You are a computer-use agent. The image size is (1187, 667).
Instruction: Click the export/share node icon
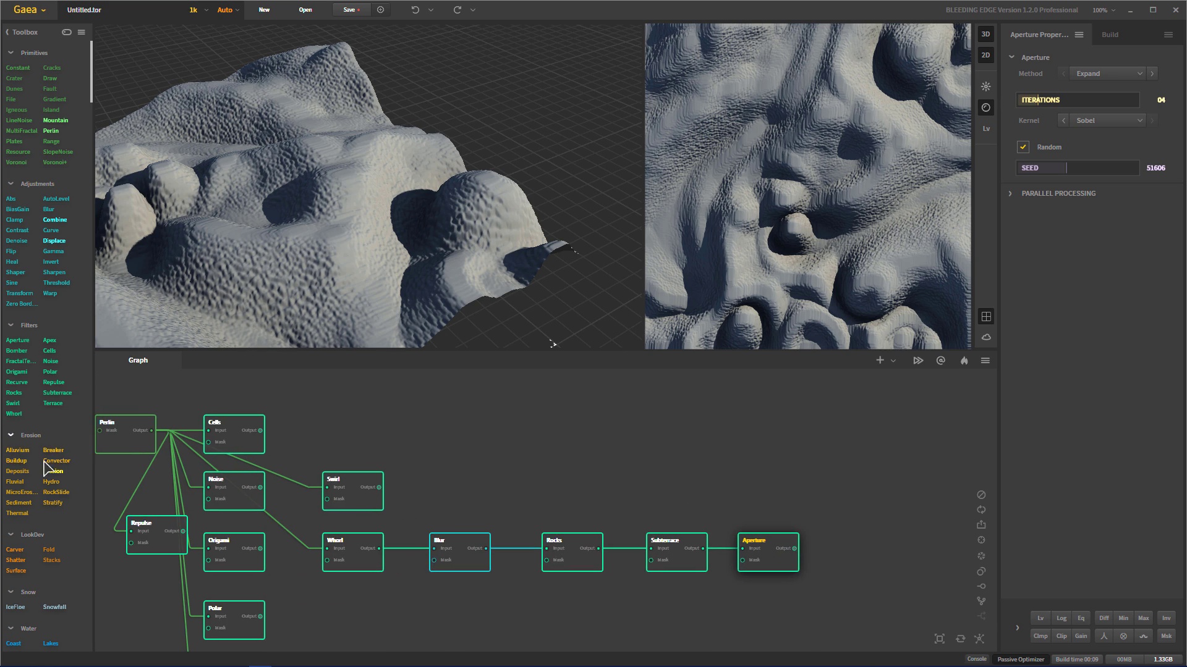pyautogui.click(x=981, y=525)
